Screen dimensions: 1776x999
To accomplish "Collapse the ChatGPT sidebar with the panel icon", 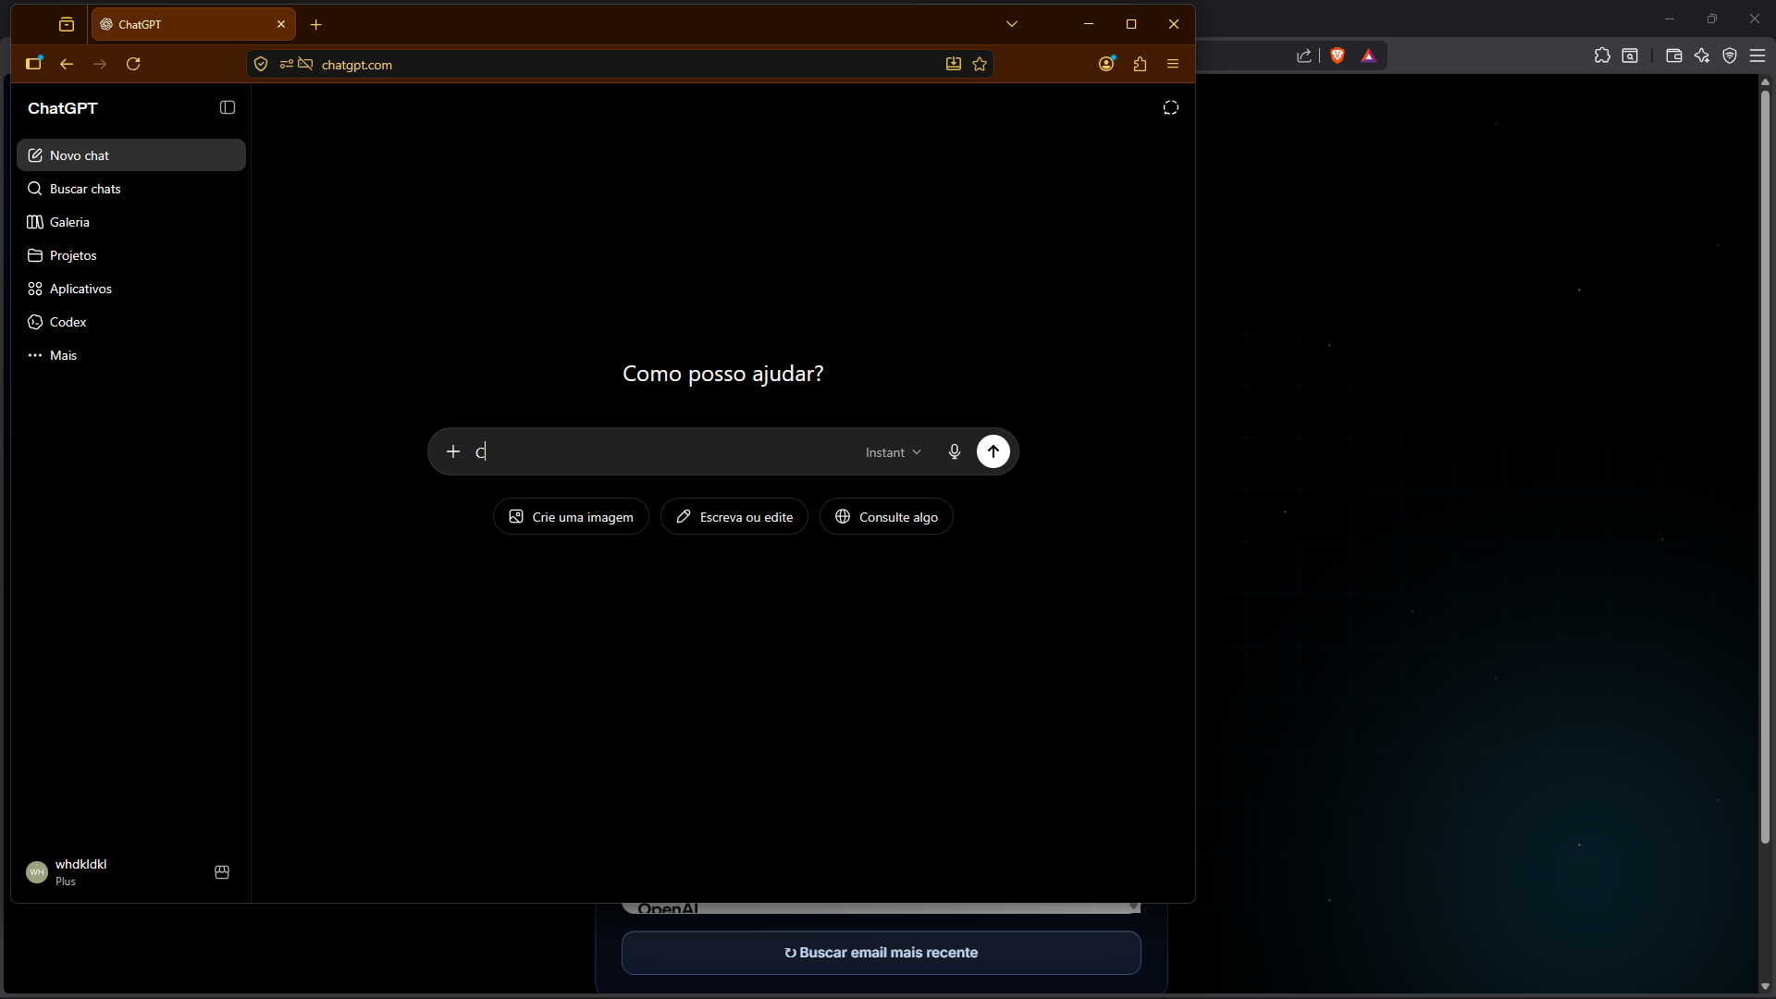I will [x=228, y=108].
